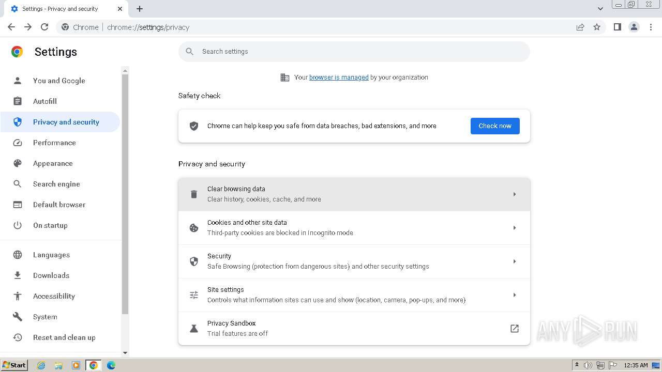
Task: Open Cookies and other site data
Action: 354,228
